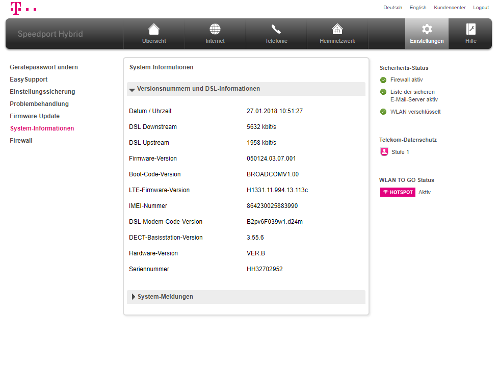The image size is (499, 367).
Task: Click the Firewall aktiv status text
Action: coord(406,80)
